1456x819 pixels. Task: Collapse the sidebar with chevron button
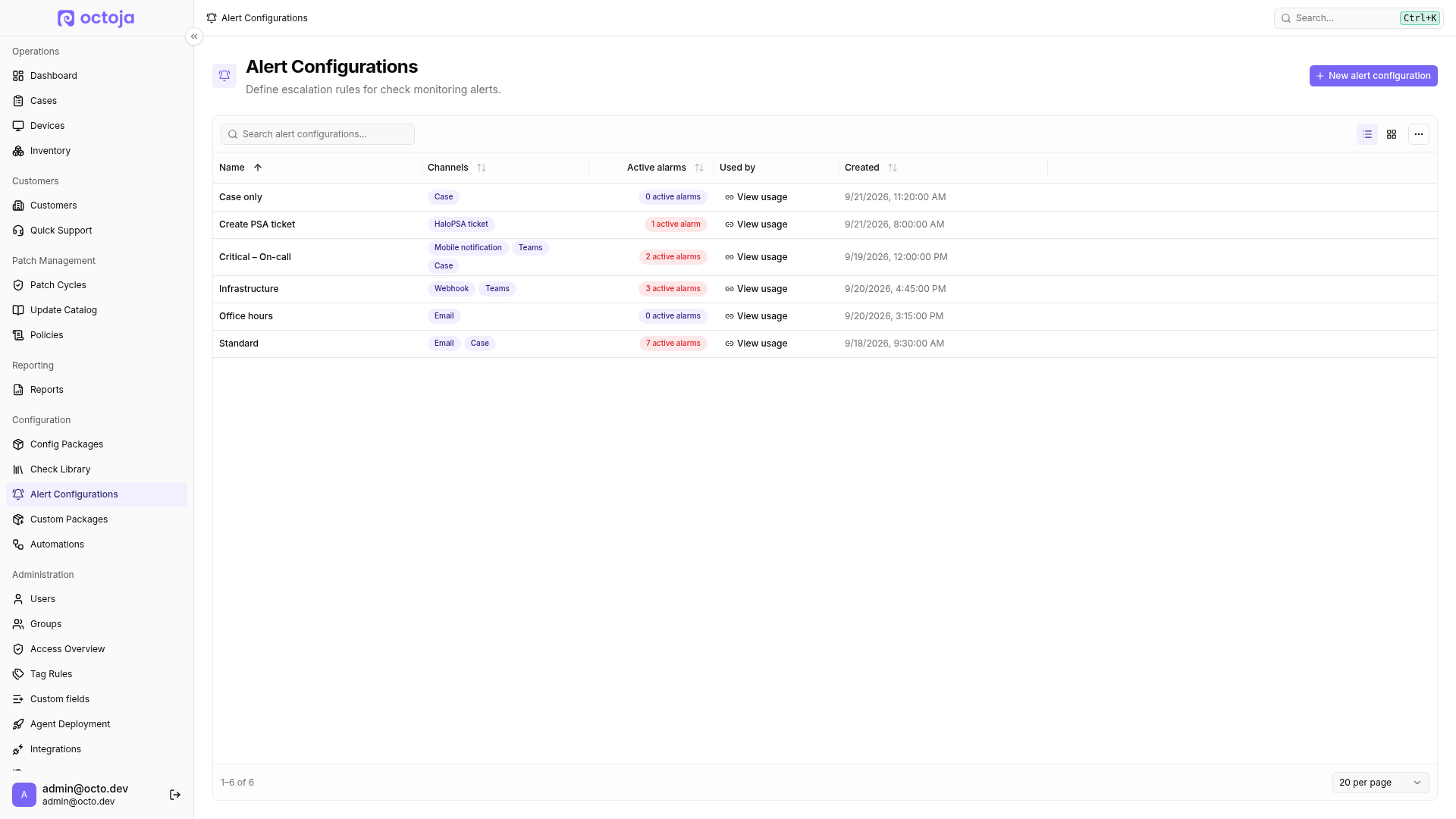[x=194, y=36]
